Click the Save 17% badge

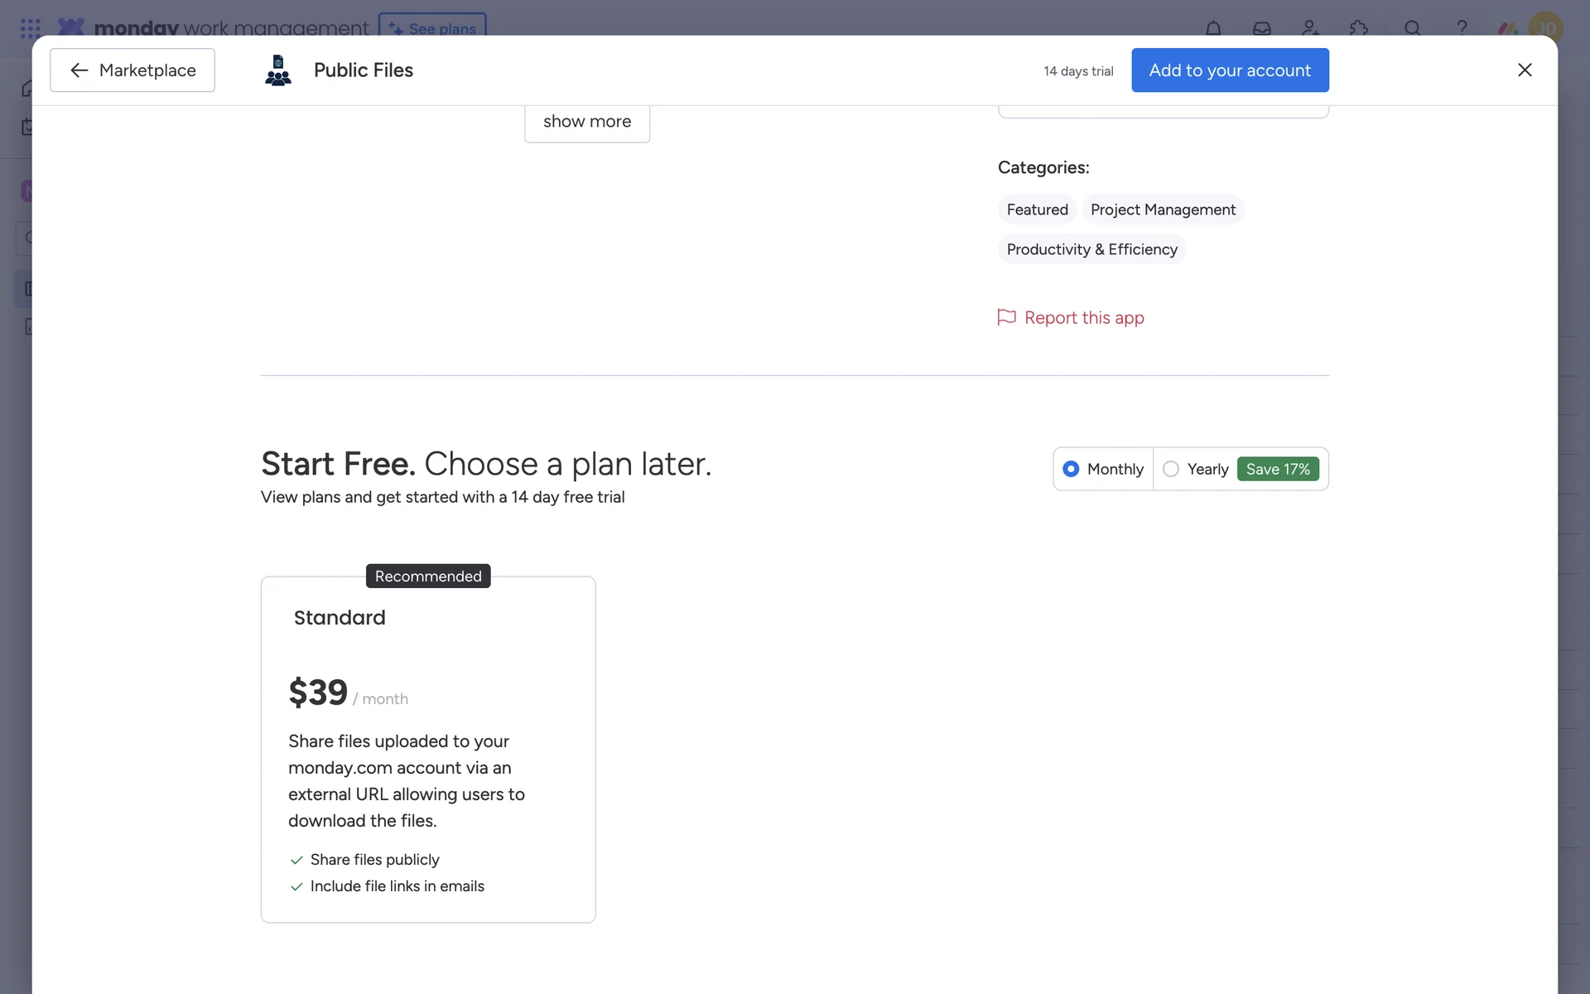tap(1278, 469)
